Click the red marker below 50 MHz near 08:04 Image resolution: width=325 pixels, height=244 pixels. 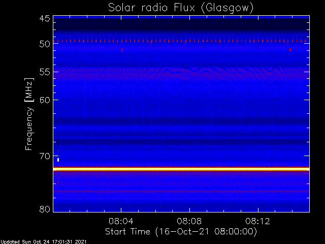click(x=122, y=50)
